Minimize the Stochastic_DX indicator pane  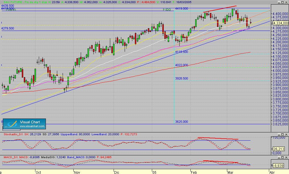pos(279,134)
